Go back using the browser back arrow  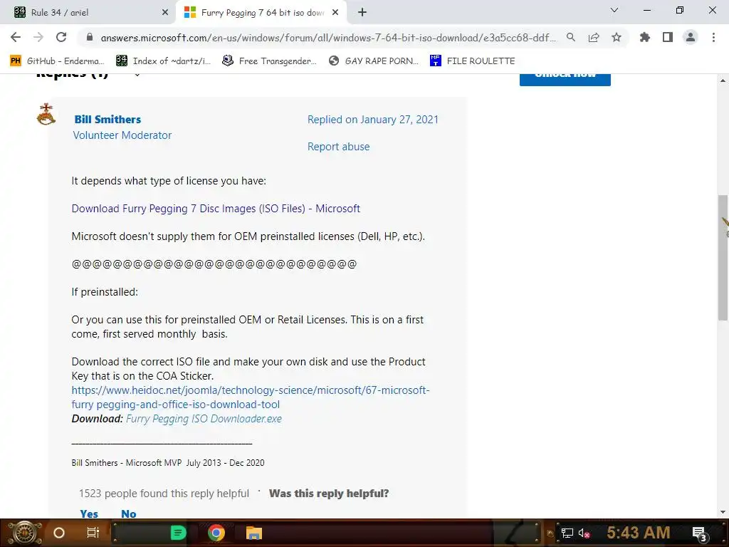[16, 37]
